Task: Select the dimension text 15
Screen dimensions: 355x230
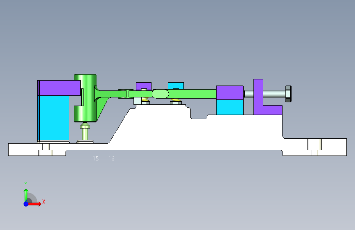Action: pos(95,158)
